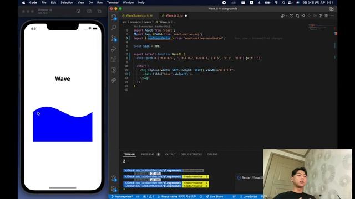Click the 'const SIZE = 300;' code line
The width and height of the screenshot is (355, 199).
coord(147,46)
